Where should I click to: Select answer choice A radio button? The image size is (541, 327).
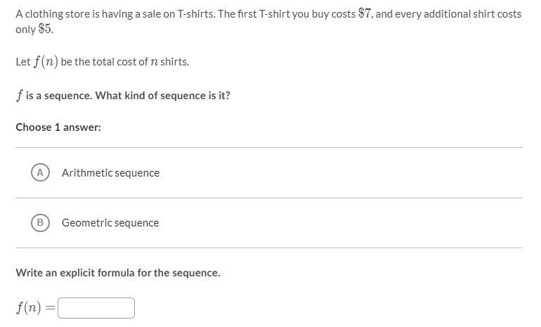[40, 172]
